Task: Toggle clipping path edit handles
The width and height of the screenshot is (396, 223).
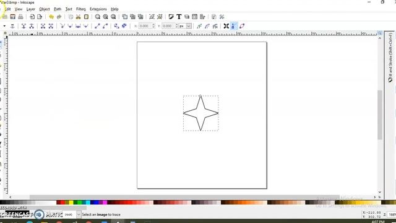Action: 199,26
